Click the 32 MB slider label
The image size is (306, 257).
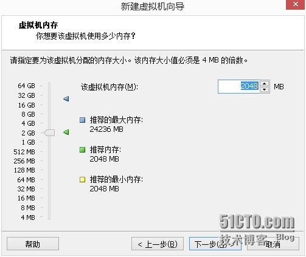pyautogui.click(x=26, y=189)
